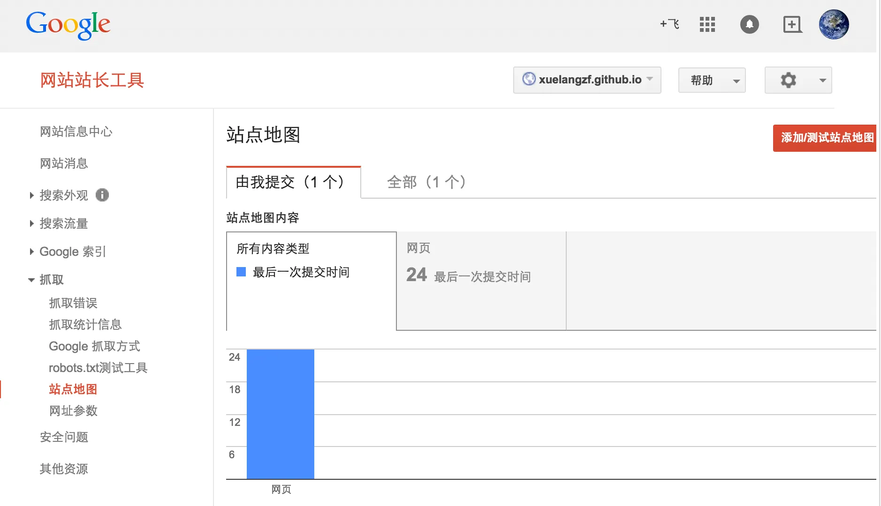Image resolution: width=881 pixels, height=506 pixels.
Task: Click the 抓取 sidebar heading
Action: tap(52, 280)
